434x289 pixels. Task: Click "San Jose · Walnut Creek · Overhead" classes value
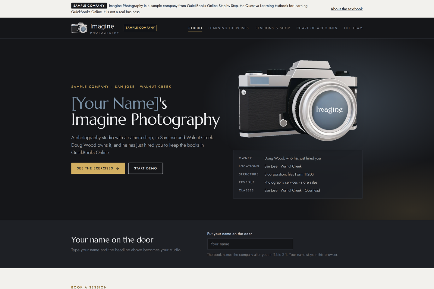coord(292,191)
